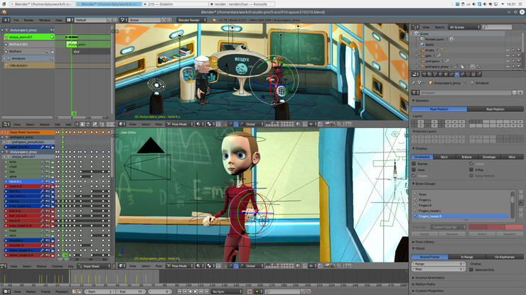The image size is (526, 295).
Task: Open the Default screen layout selector
Action: click(90, 20)
